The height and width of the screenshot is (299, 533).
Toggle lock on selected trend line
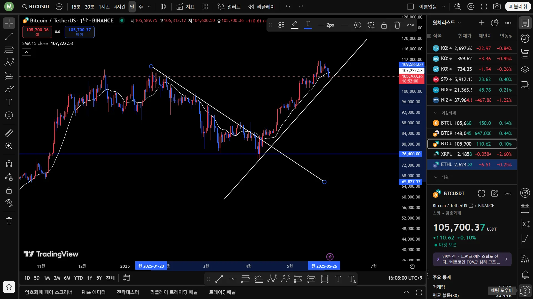tap(384, 25)
